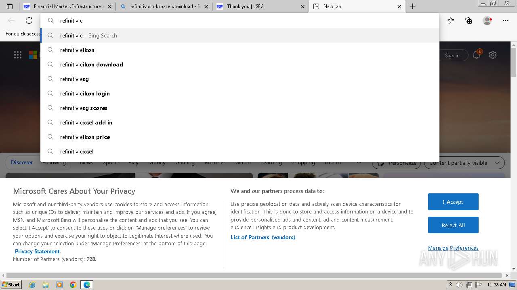
Task: Launch media player from taskbar
Action: click(59, 285)
